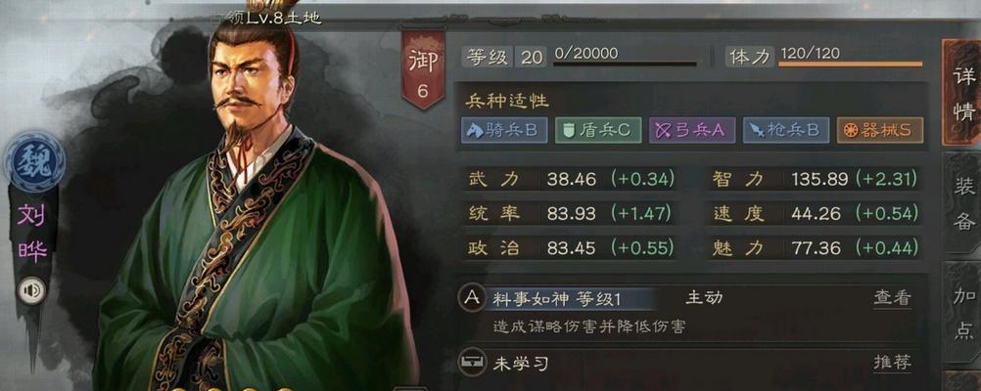981x391 pixels.
Task: Select the 骑兵B cavalry aptitude icon
Action: pos(504,131)
